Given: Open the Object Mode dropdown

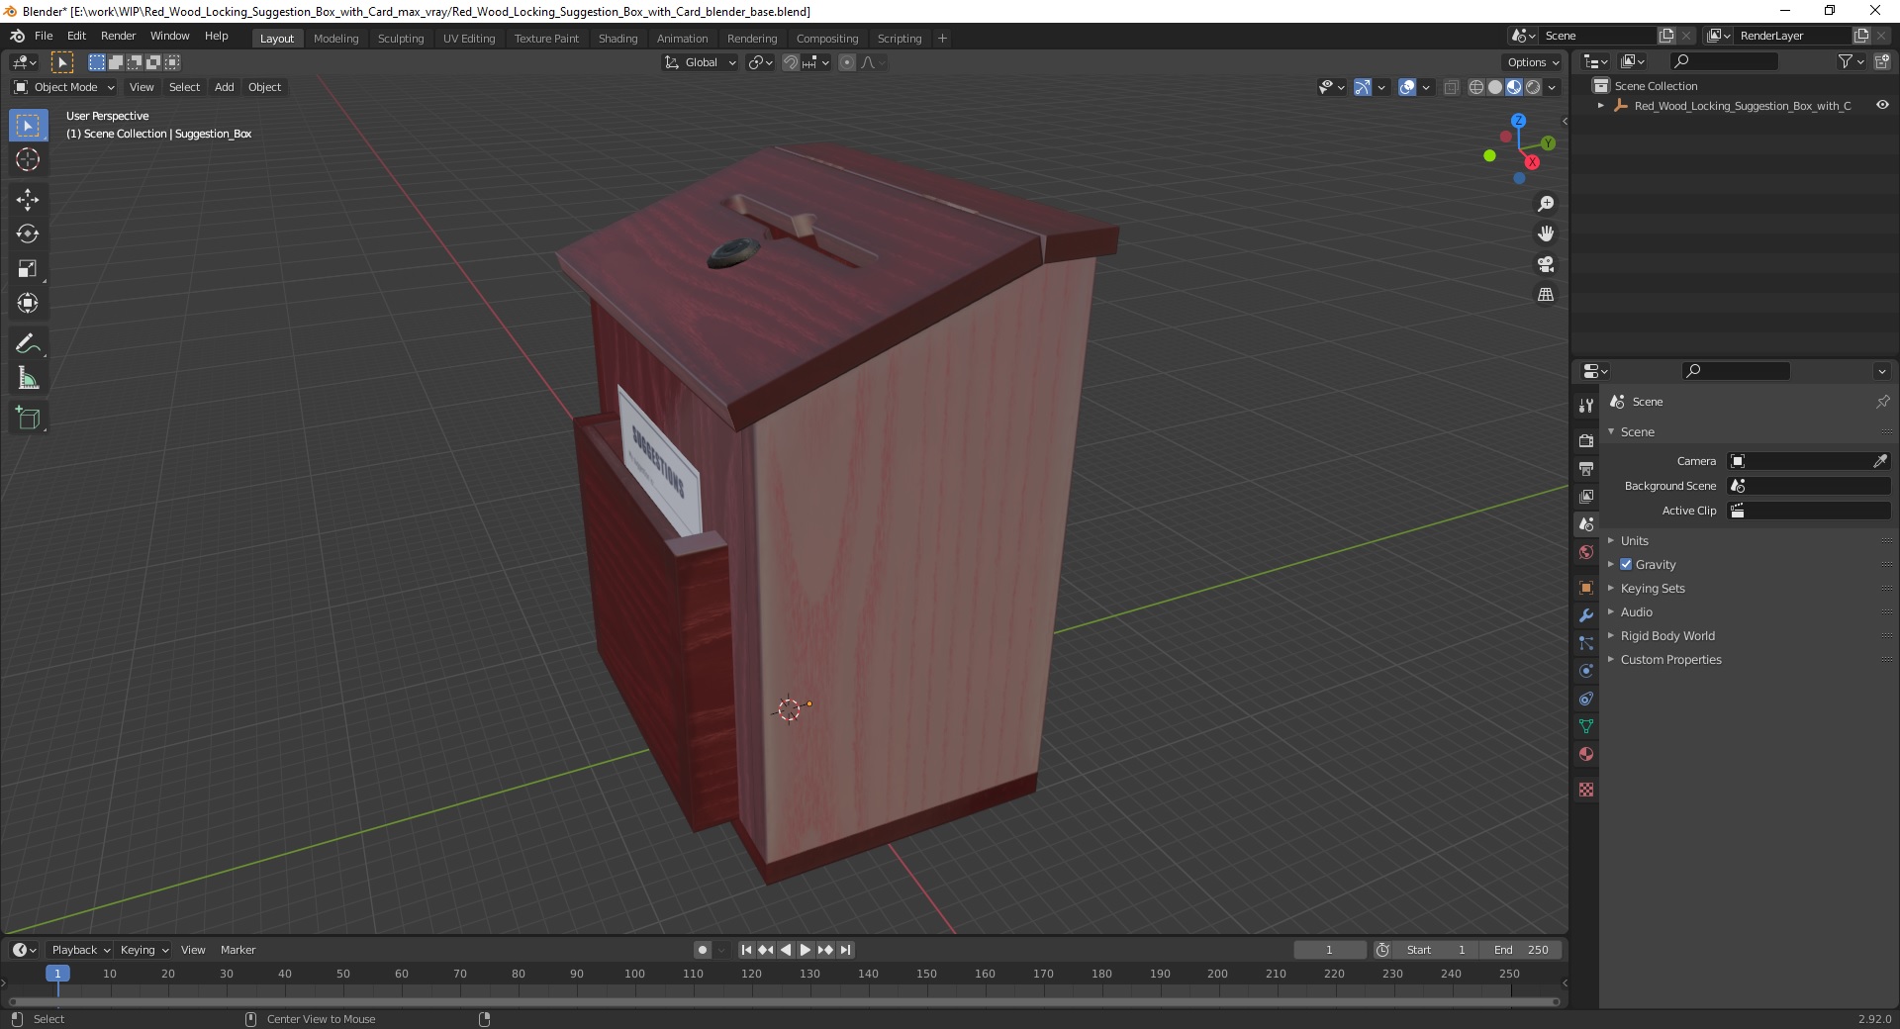Looking at the screenshot, I should [64, 87].
